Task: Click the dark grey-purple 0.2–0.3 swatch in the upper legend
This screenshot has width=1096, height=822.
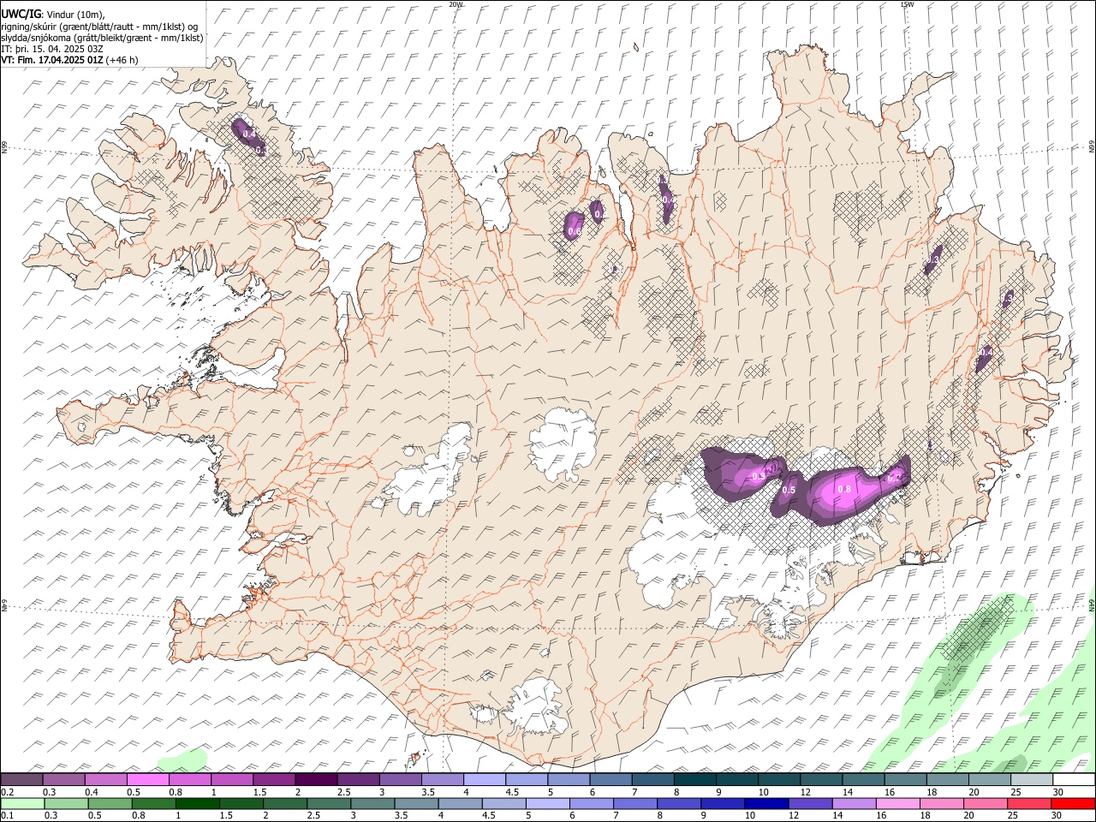Action: click(x=21, y=780)
